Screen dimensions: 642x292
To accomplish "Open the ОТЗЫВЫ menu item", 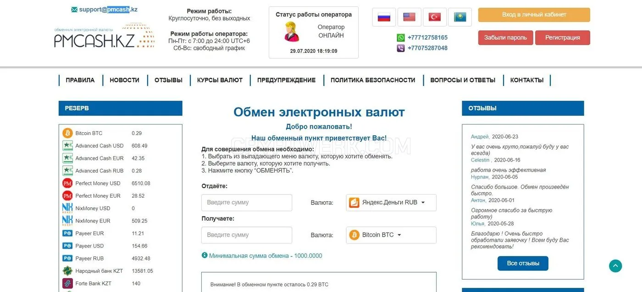I will 168,80.
